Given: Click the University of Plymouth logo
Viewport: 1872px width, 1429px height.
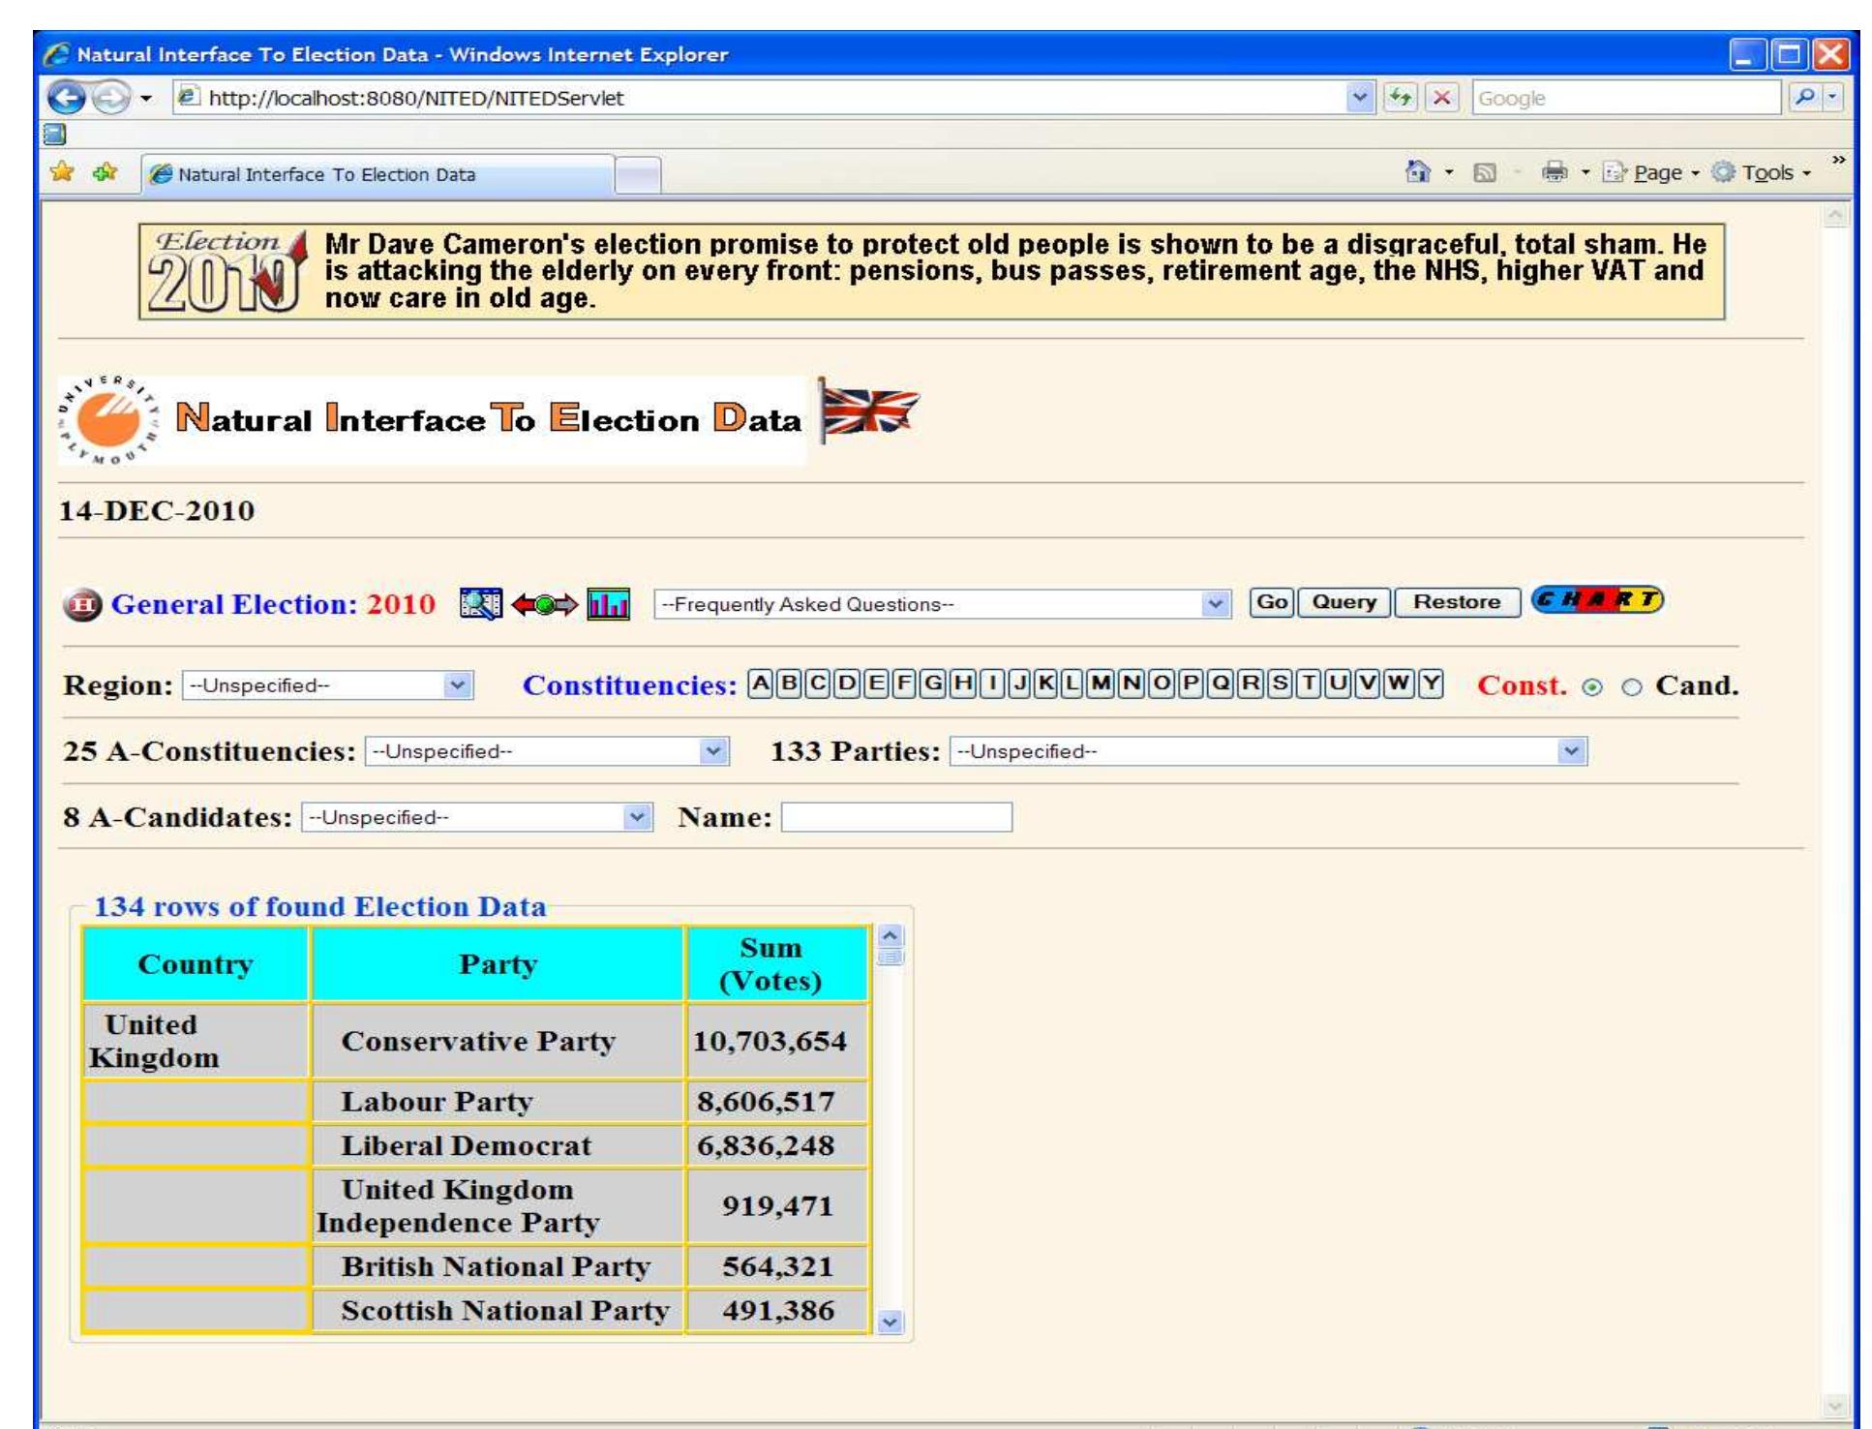Looking at the screenshot, I should coord(107,420).
